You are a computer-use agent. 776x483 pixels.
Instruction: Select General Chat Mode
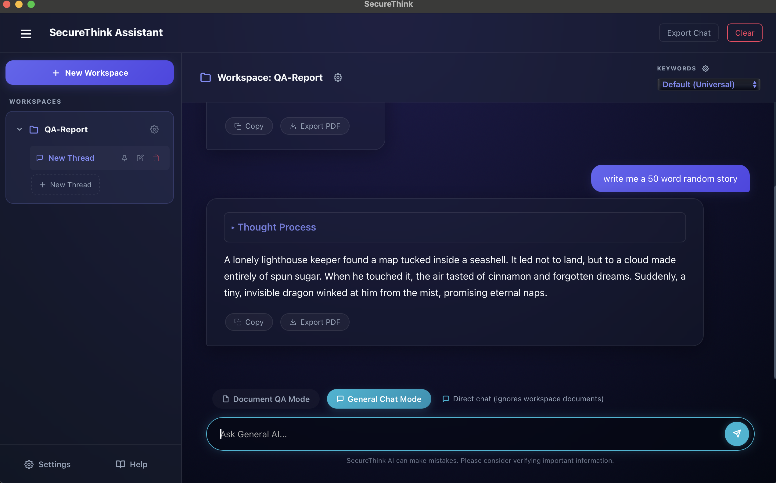pyautogui.click(x=379, y=399)
